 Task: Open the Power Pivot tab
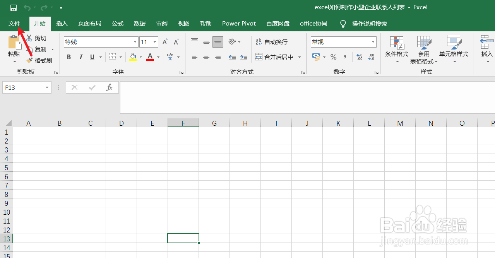(239, 24)
